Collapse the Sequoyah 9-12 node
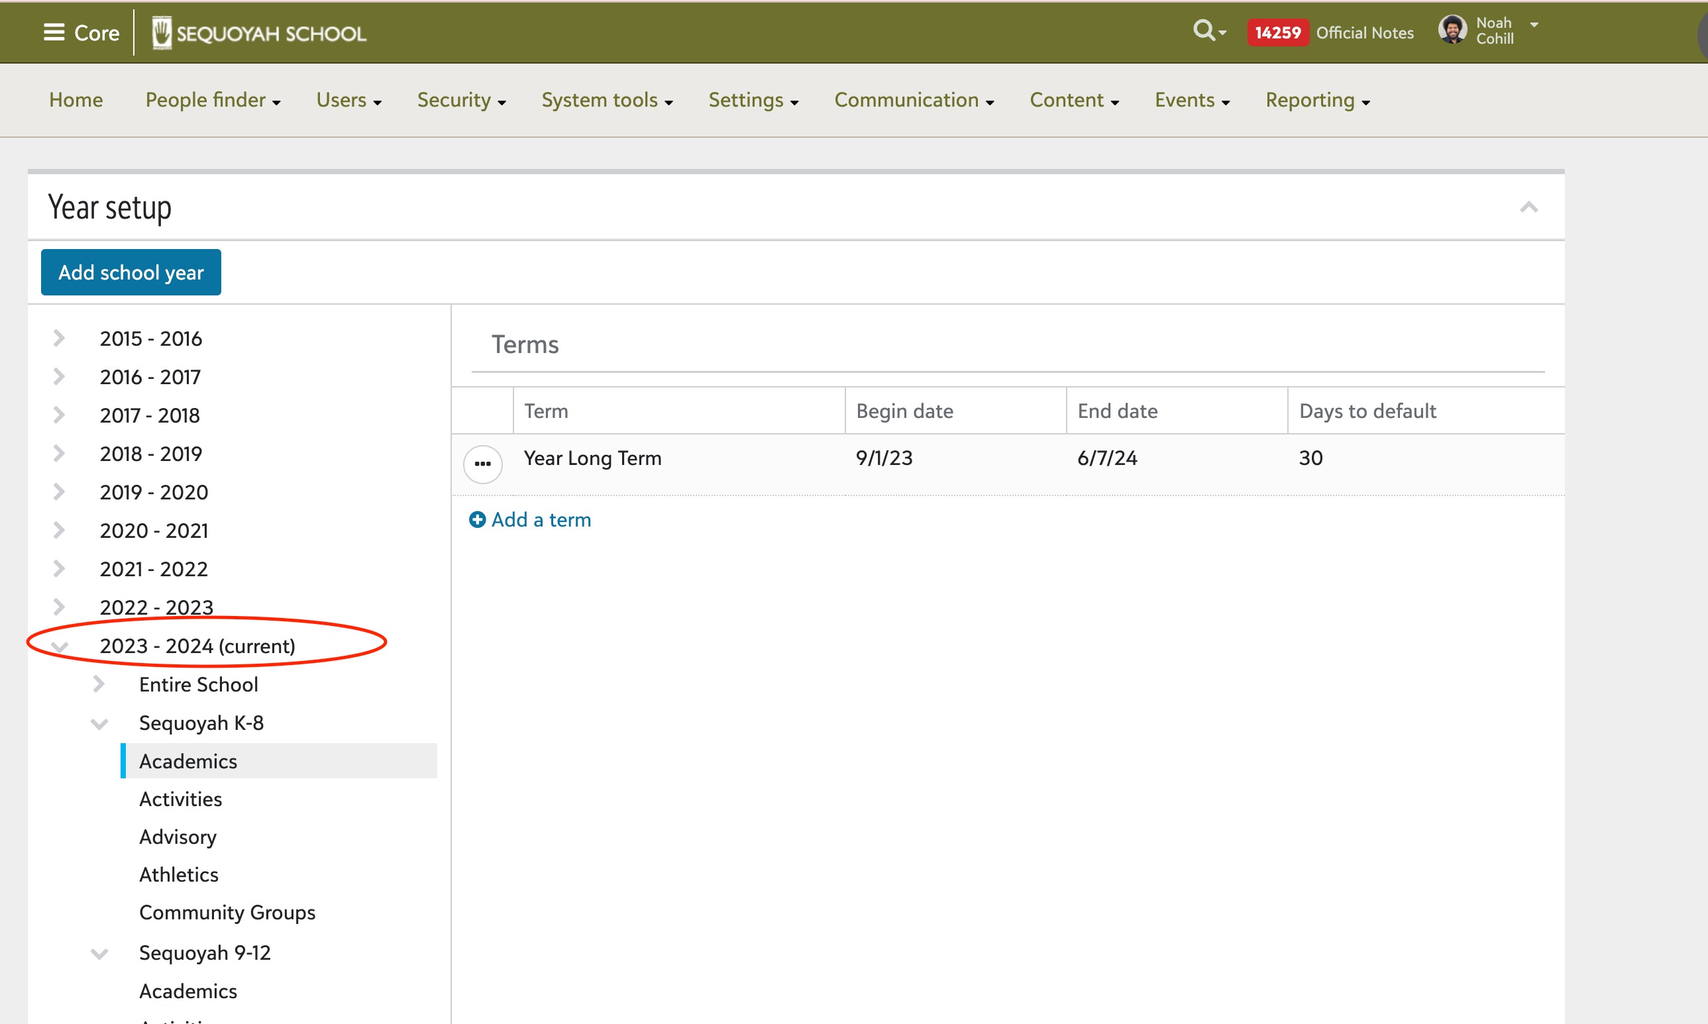This screenshot has height=1024, width=1708. coord(99,953)
